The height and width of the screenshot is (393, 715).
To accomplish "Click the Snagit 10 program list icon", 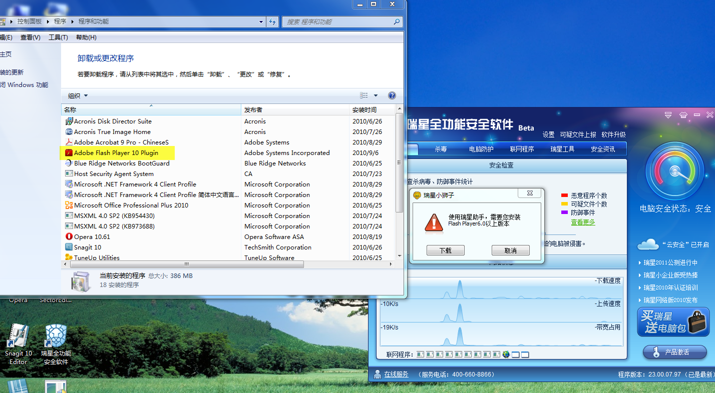I will click(x=69, y=247).
